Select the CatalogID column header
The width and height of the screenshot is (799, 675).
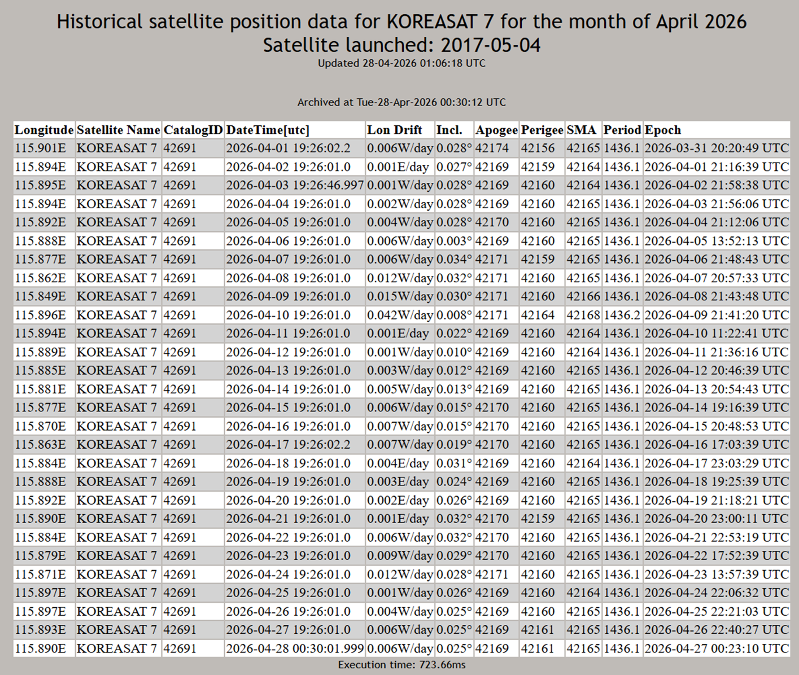193,130
